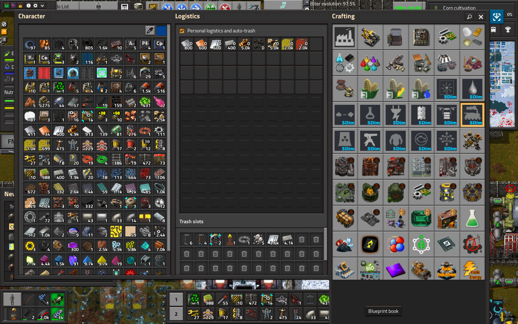Select the 5Dim engine vehicle category
Image resolution: width=518 pixels, height=324 pixels.
click(x=422, y=141)
